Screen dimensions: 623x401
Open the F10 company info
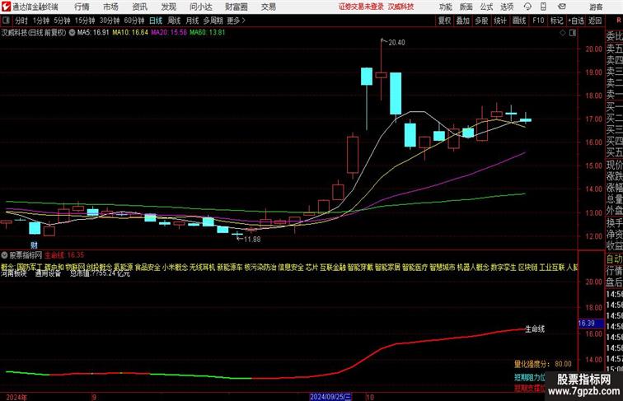[x=538, y=21]
